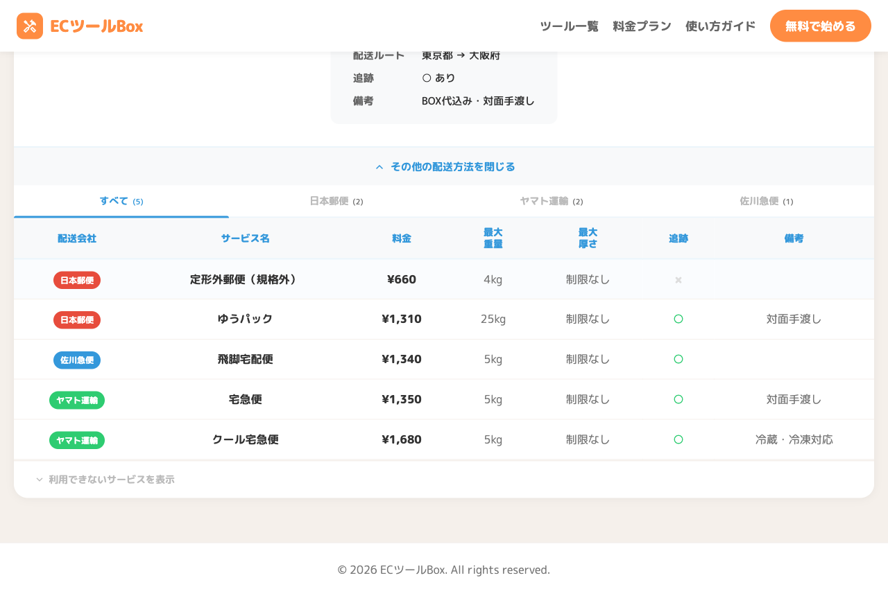888x596 pixels.
Task: Collapse その他の配送方法を閉じる section
Action: click(444, 166)
